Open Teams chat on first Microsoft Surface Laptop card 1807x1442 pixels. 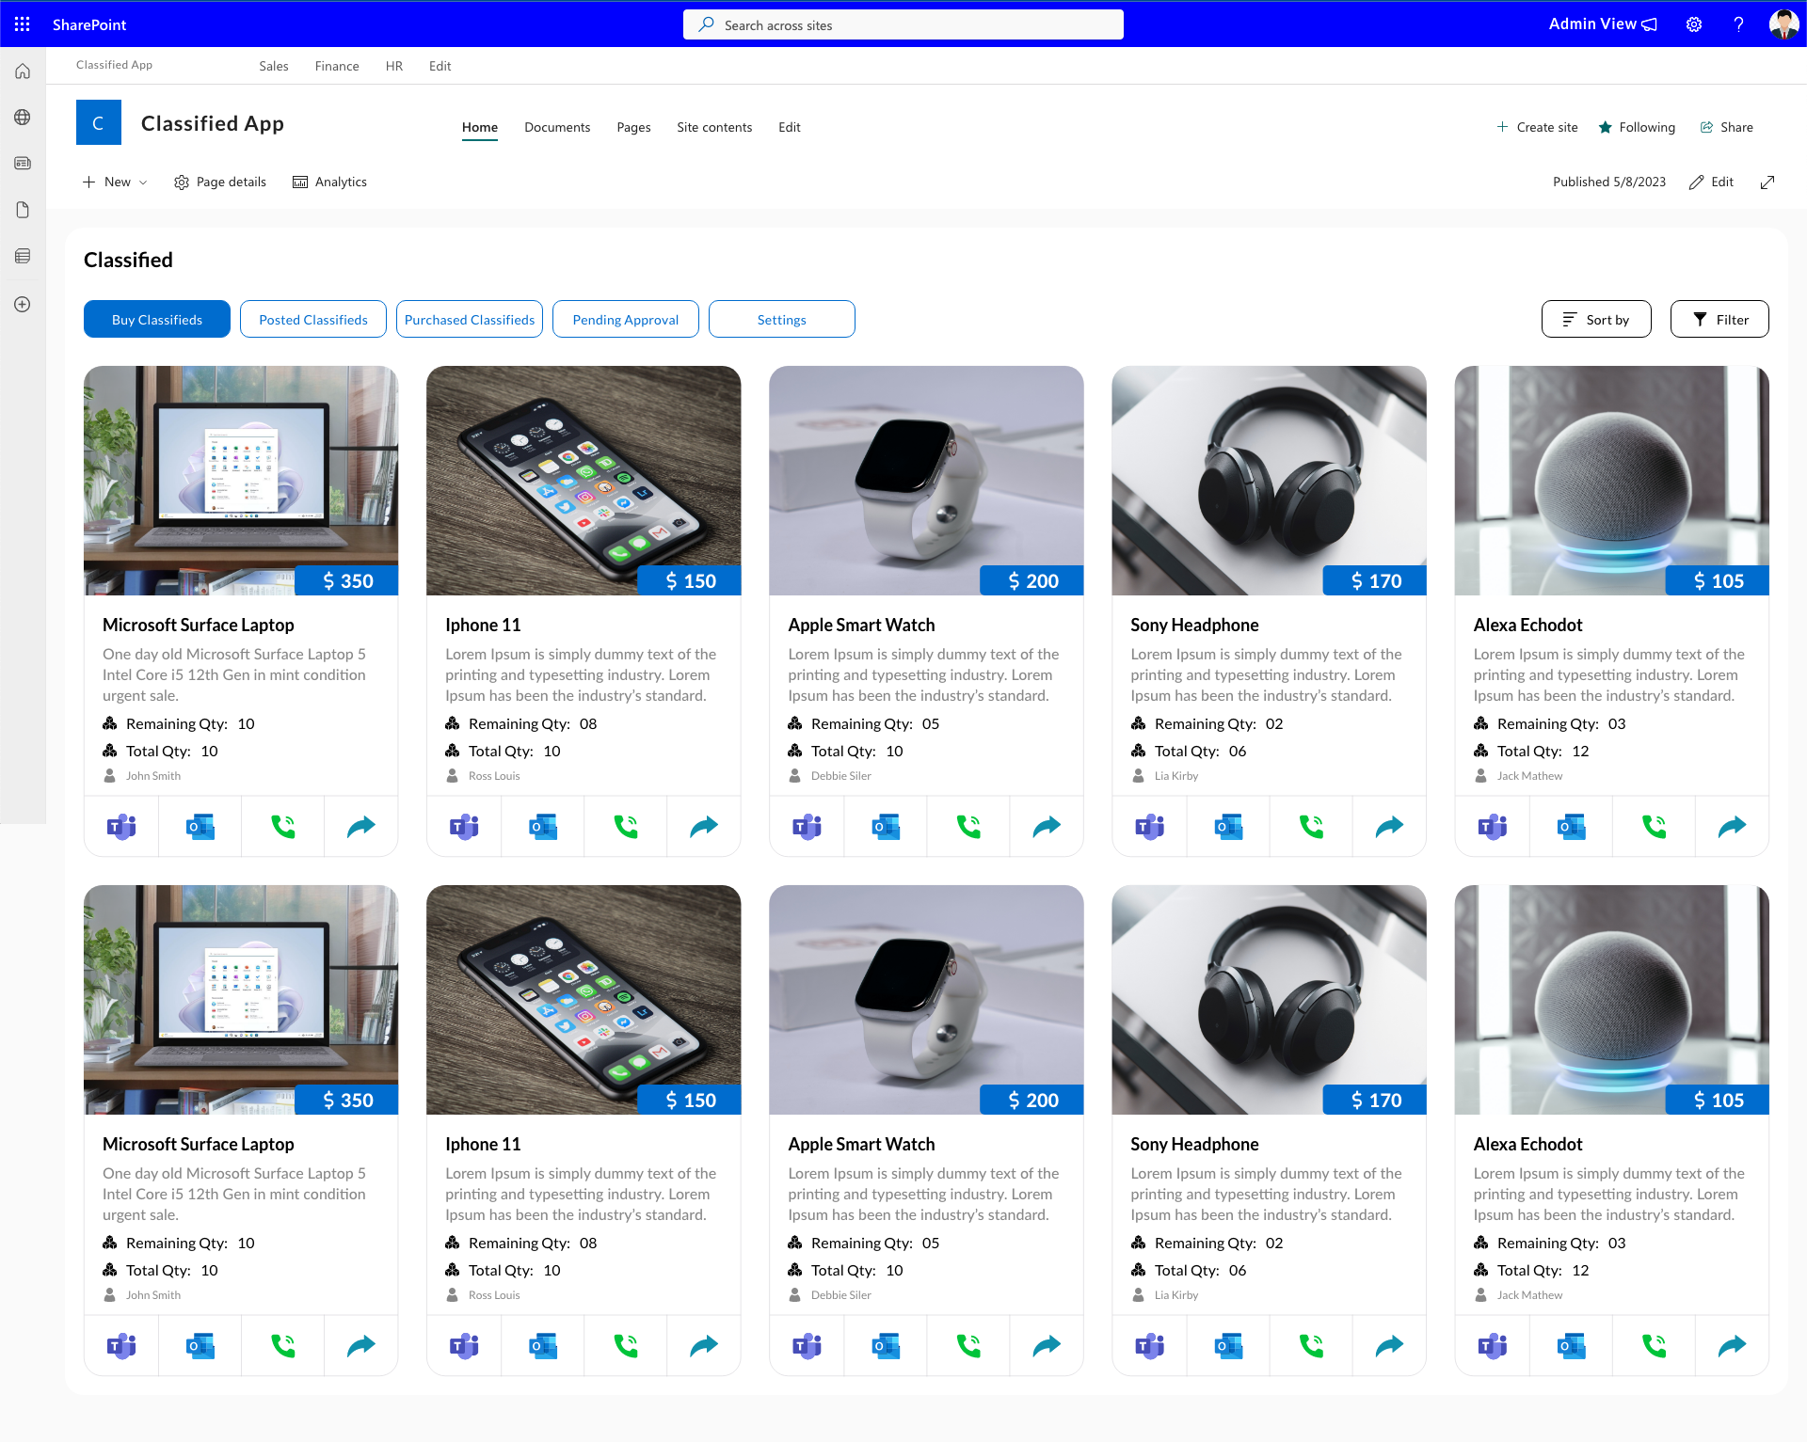pos(121,827)
